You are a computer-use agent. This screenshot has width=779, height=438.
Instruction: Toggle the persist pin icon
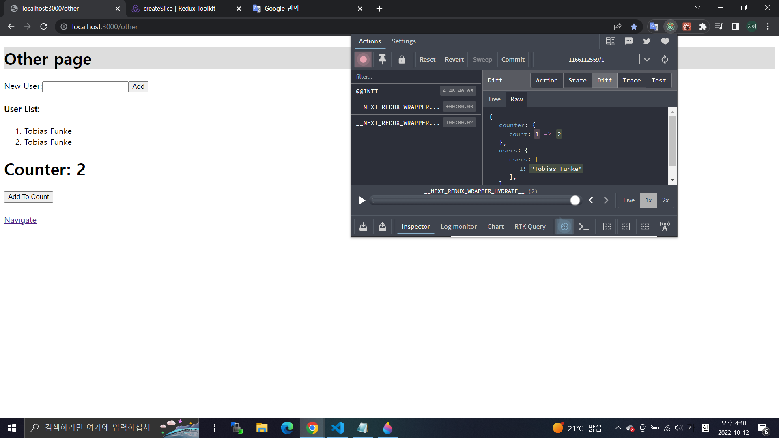pyautogui.click(x=382, y=60)
